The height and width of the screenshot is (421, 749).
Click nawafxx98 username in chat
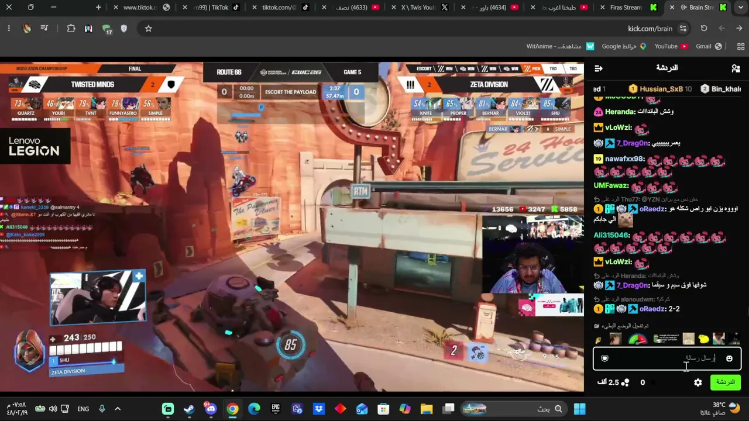[x=625, y=159]
